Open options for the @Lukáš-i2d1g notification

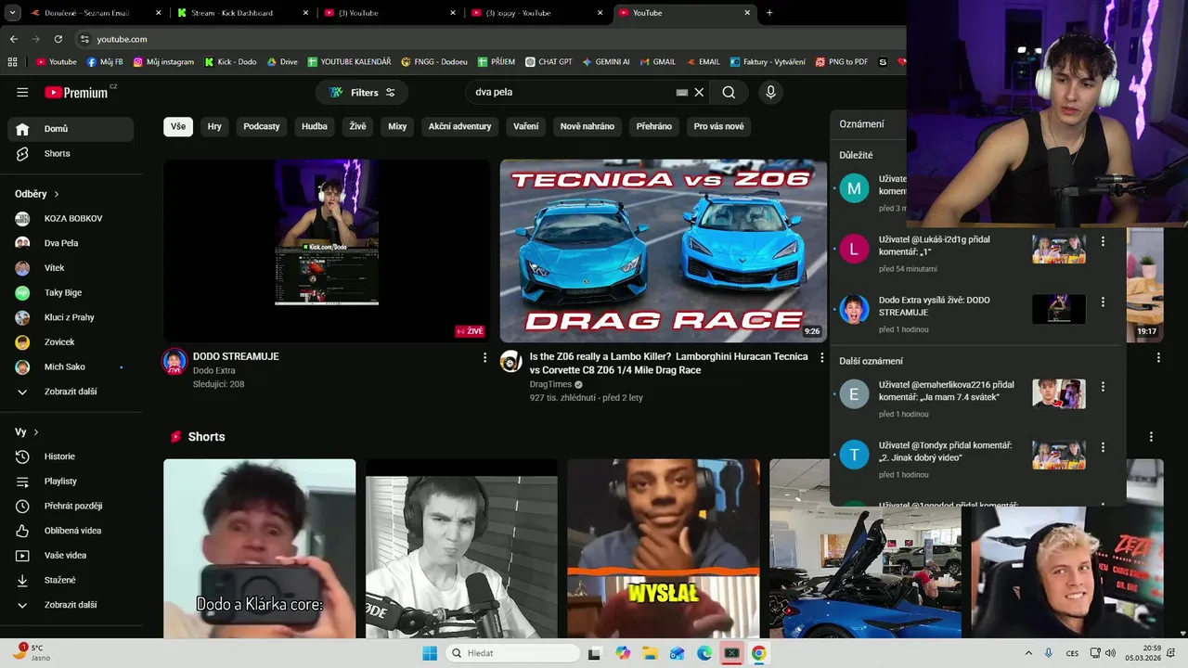1103,241
